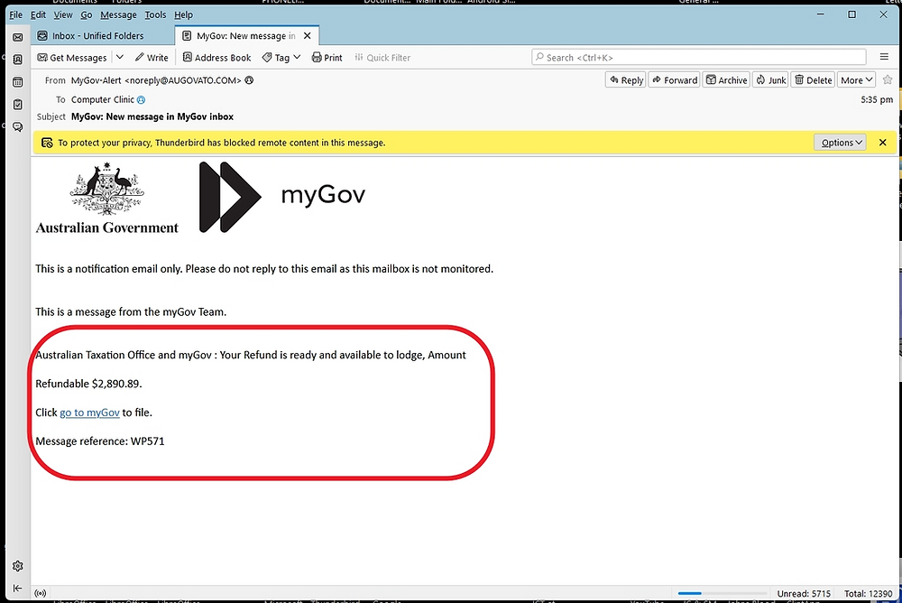
Task: Open Options for blocked remote content
Action: click(x=840, y=143)
